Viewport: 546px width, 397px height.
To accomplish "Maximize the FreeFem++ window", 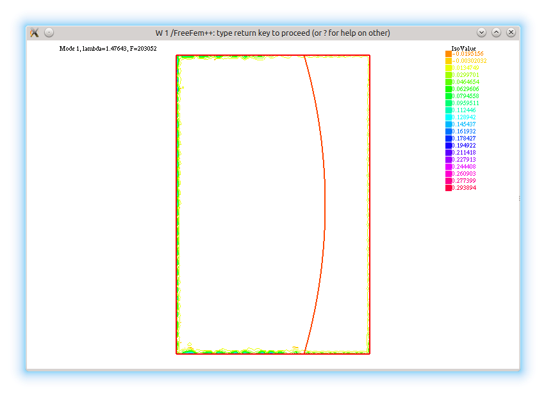I will 496,33.
